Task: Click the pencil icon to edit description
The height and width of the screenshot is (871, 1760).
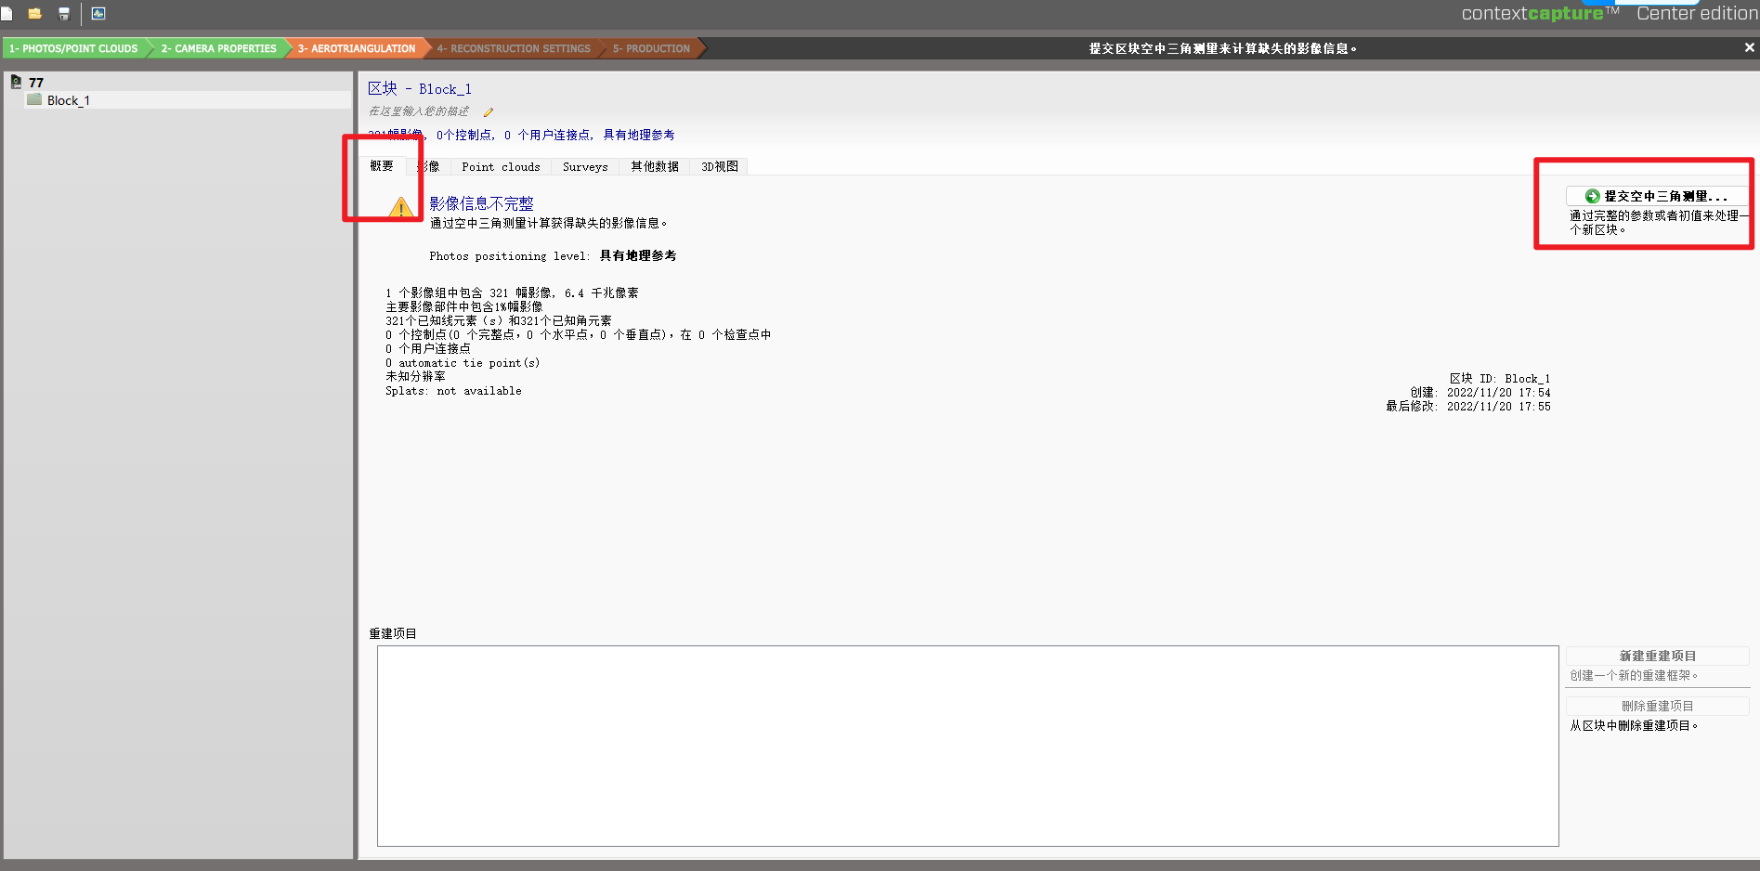Action: click(489, 112)
